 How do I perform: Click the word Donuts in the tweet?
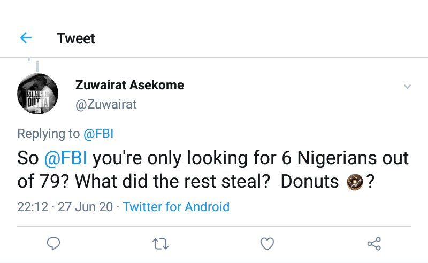coord(309,182)
